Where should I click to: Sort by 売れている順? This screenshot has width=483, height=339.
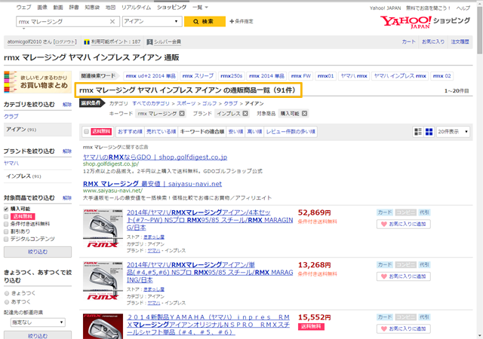pyautogui.click(x=161, y=132)
